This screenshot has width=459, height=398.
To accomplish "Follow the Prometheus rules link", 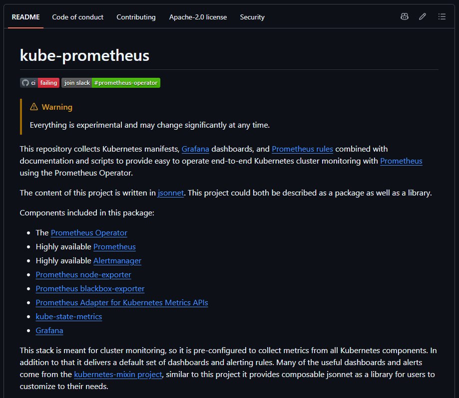I will pyautogui.click(x=302, y=149).
